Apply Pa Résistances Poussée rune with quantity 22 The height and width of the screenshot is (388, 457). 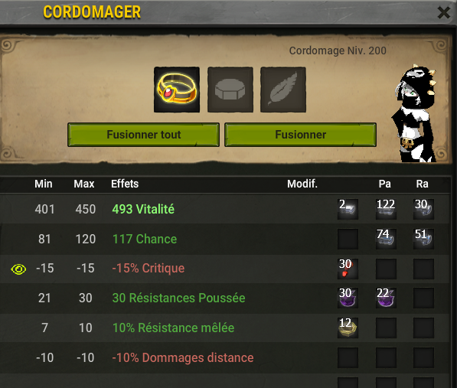coord(386,298)
